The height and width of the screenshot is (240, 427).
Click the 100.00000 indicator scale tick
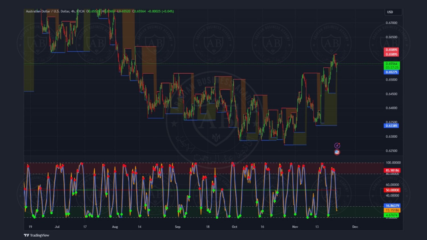tap(393, 163)
